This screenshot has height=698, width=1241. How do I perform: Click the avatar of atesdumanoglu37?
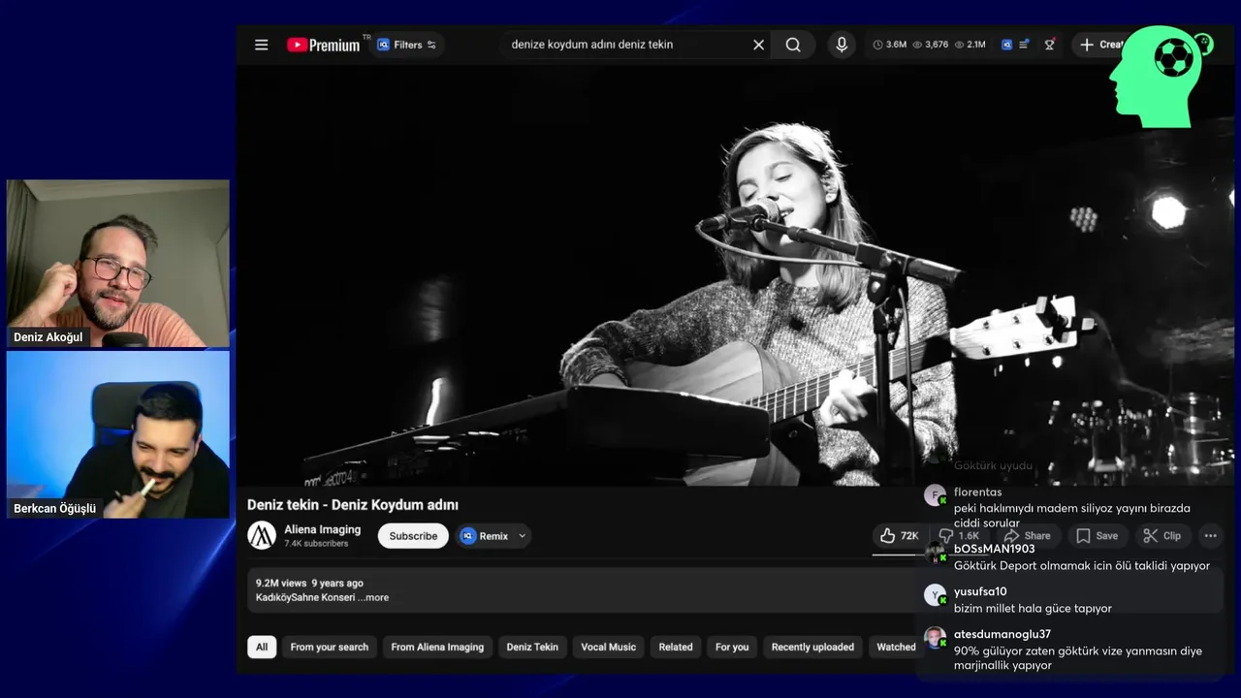click(935, 638)
